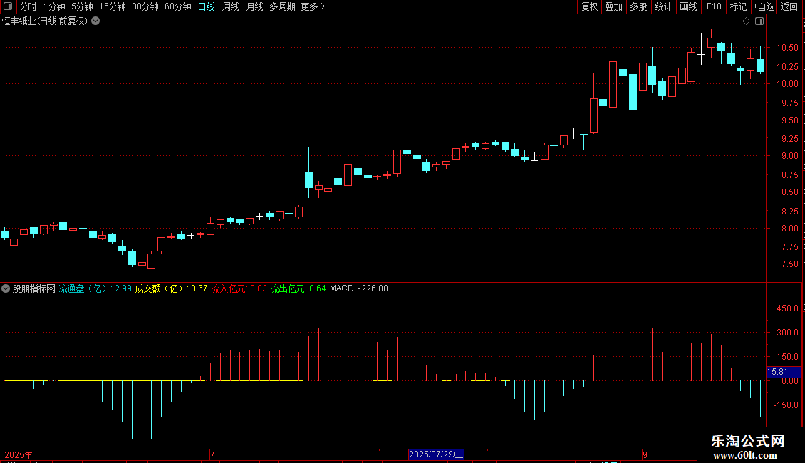Click the 2025年 label on time axis
This screenshot has height=463, width=805.
(19, 454)
